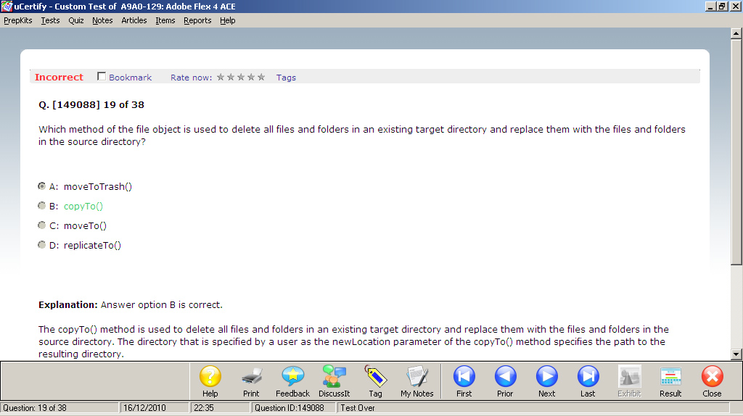
Task: Open the Notes menu
Action: click(x=102, y=20)
